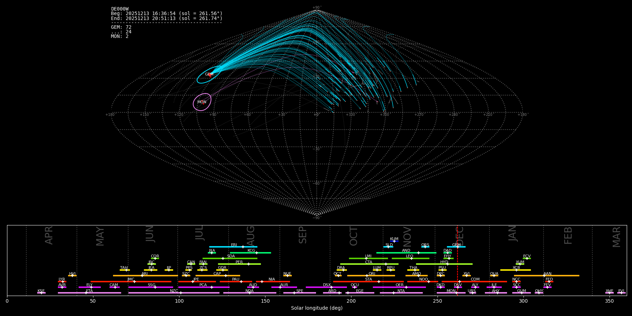632x316 pixels.
Task: Click the ETA shower peak cross
Action: coord(86,293)
